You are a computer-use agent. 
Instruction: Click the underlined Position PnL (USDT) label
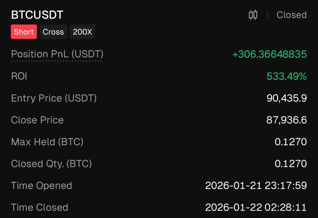[57, 54]
